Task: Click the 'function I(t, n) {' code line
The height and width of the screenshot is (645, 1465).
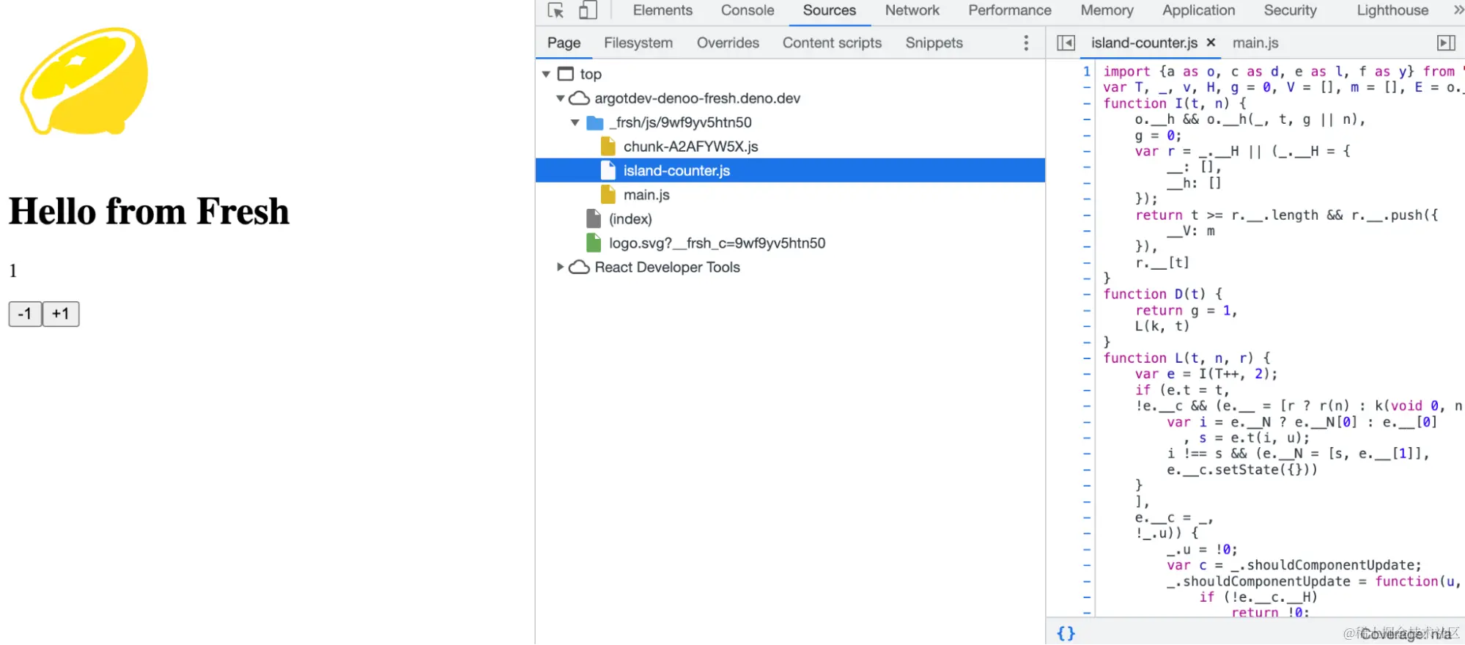Action: pyautogui.click(x=1174, y=103)
